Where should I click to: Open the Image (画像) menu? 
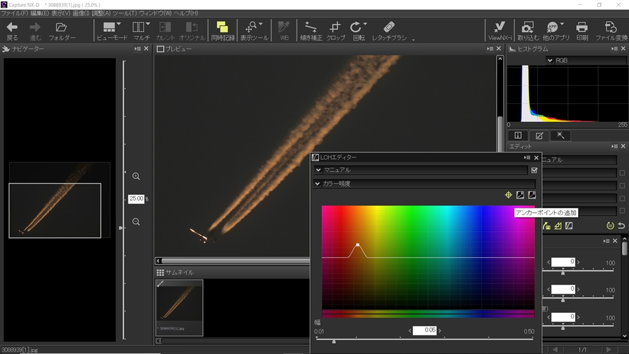[80, 13]
